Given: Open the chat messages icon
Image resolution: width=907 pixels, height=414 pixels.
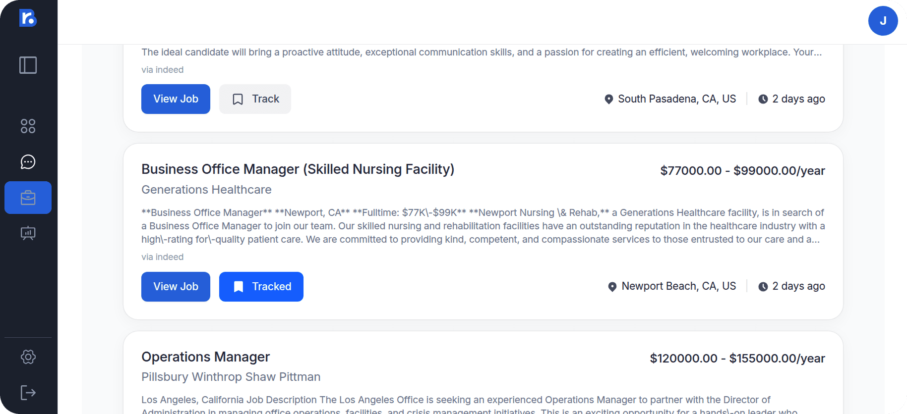Looking at the screenshot, I should pos(28,162).
